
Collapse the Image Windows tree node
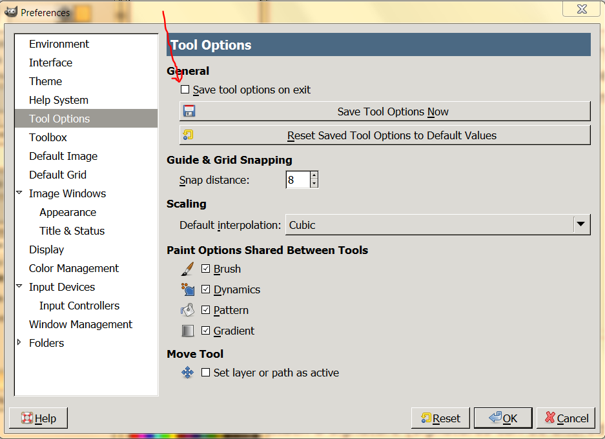tap(19, 193)
